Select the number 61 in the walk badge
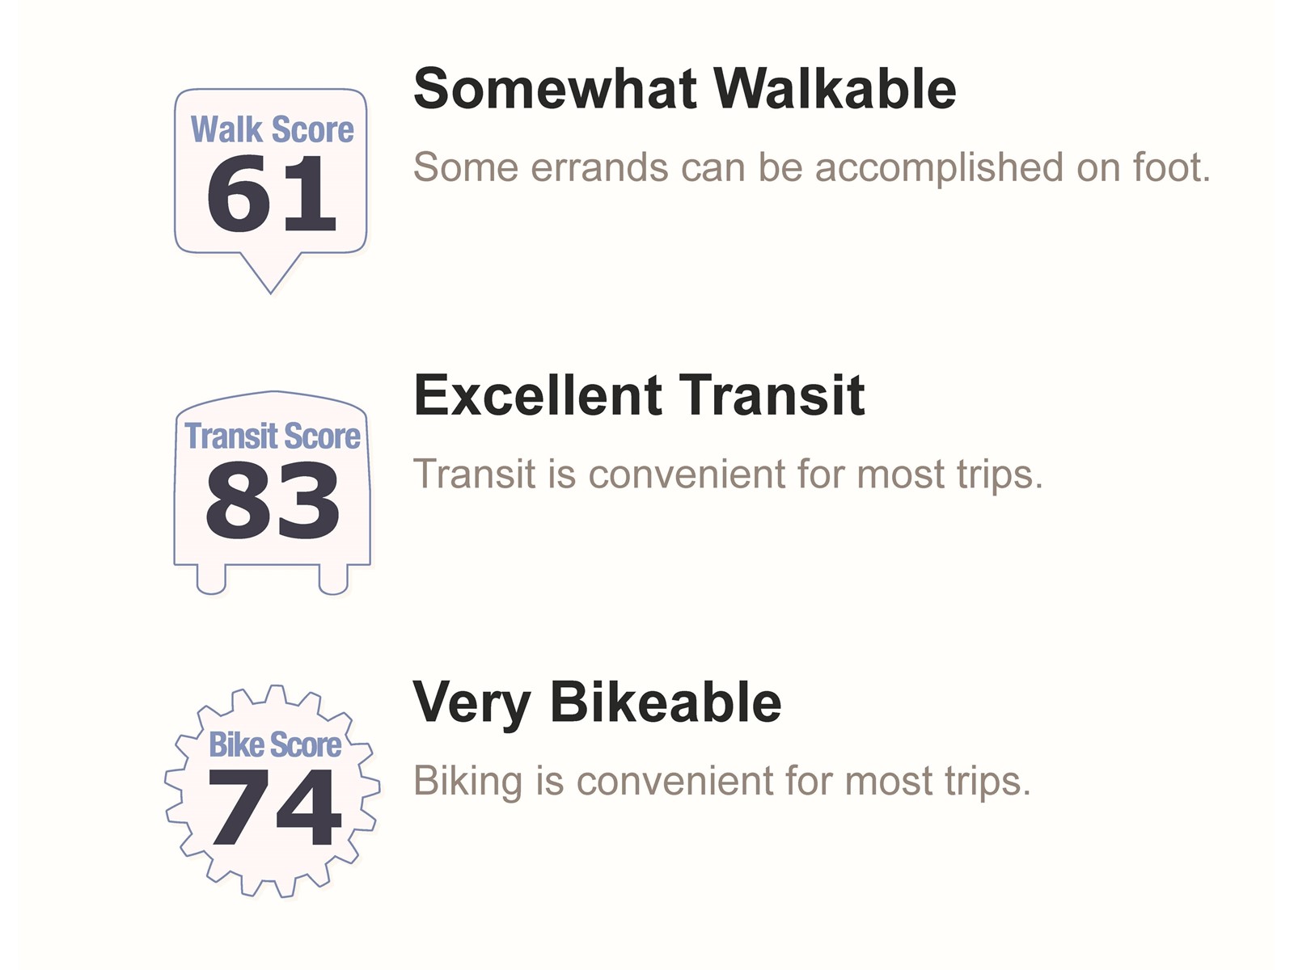The height and width of the screenshot is (970, 1294). click(x=271, y=194)
